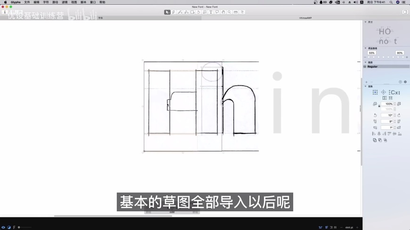Image resolution: width=410 pixels, height=230 pixels.
Task: Edit the rotation angle 10° field
Action: click(387, 115)
